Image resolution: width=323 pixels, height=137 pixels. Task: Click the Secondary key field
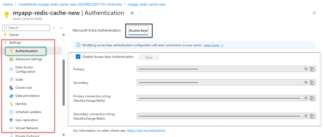point(226,83)
